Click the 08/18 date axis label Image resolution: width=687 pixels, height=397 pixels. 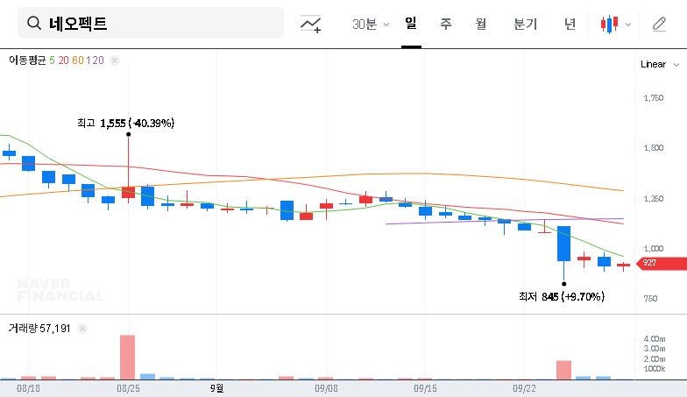[28, 388]
